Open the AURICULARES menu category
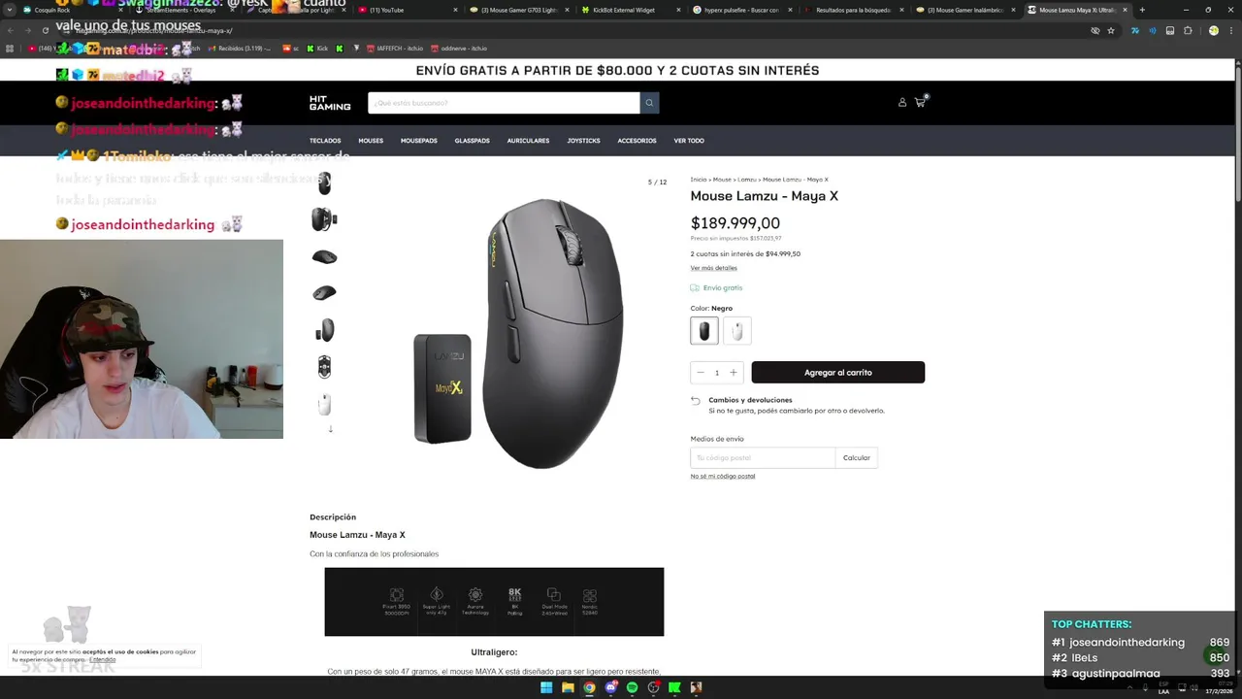1242x699 pixels. [x=528, y=141]
